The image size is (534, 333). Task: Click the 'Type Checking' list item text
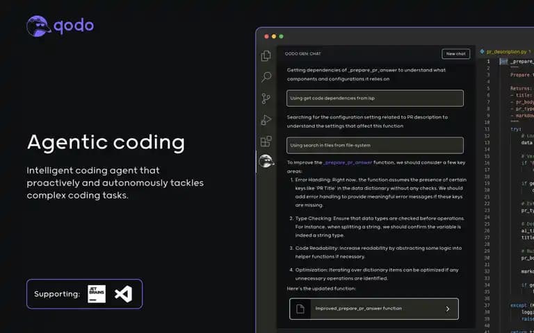(x=380, y=227)
